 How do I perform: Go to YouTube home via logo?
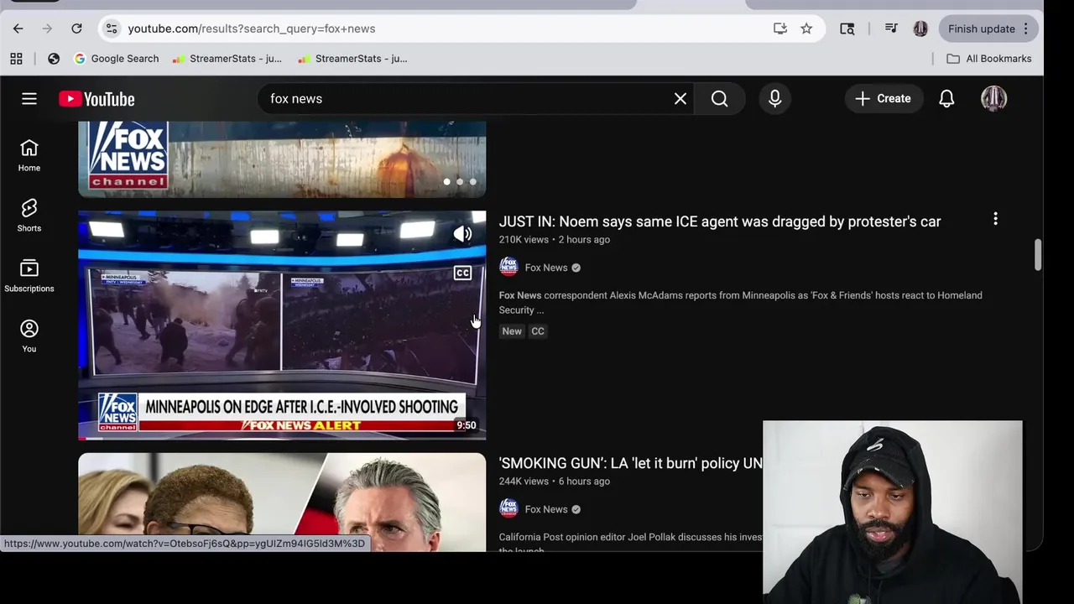[96, 99]
